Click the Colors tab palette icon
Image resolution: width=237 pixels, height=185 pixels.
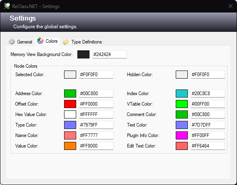(x=40, y=41)
